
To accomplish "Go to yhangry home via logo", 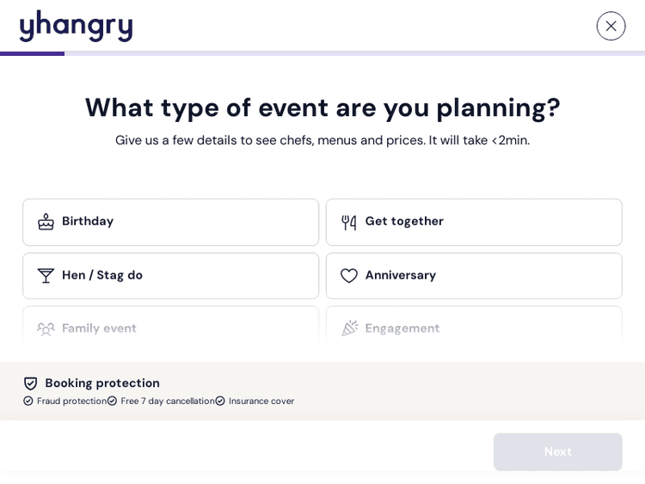I will 77,26.
